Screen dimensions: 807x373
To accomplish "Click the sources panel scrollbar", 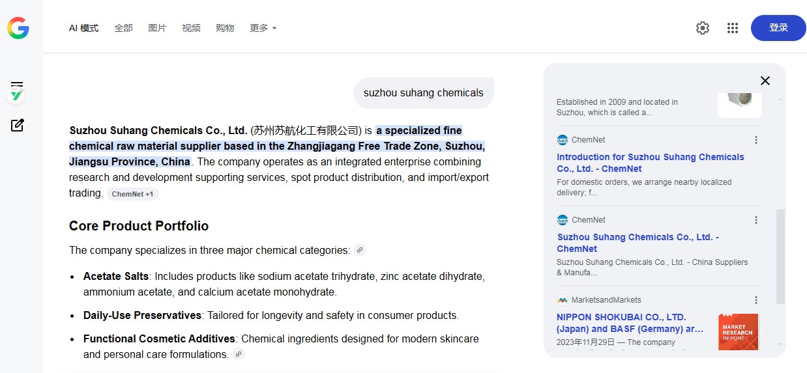I will (x=780, y=256).
